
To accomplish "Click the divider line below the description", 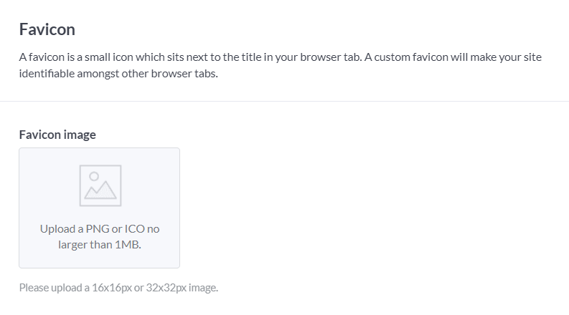I will click(x=284, y=102).
